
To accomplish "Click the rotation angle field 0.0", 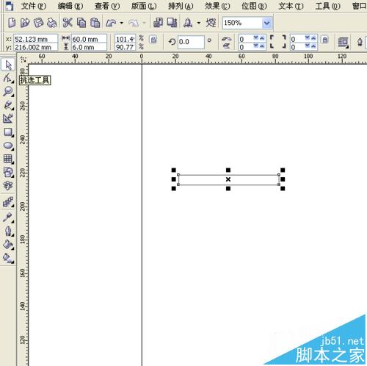I will (191, 42).
